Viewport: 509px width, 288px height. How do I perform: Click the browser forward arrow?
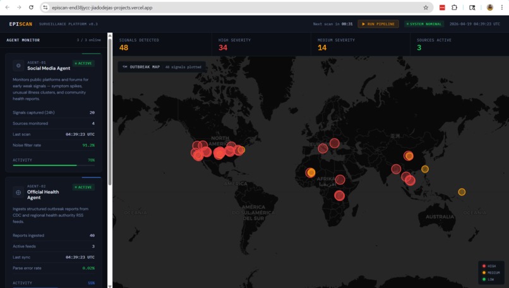point(19,7)
